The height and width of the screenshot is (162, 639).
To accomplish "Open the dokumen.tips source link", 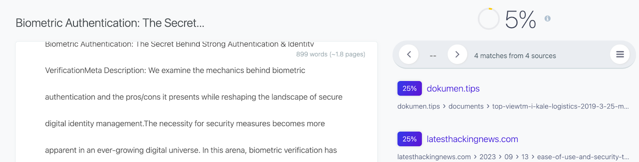I will [x=453, y=89].
